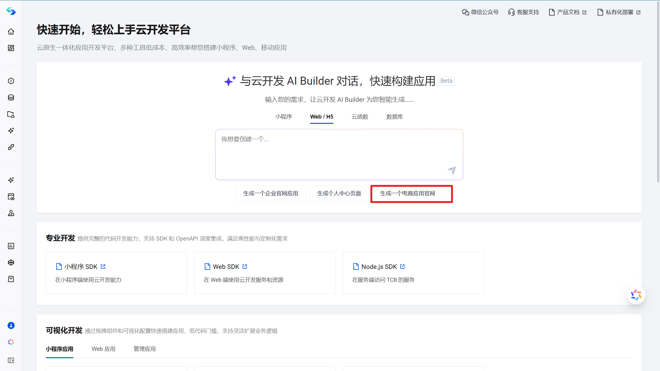This screenshot has width=660, height=371.
Task: Open 私有化部署 link at top
Action: click(619, 12)
